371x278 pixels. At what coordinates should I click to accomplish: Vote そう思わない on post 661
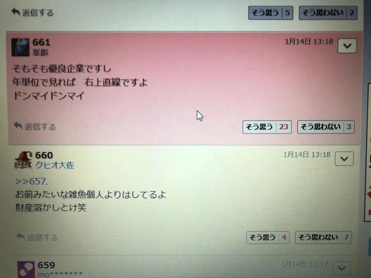(x=326, y=127)
